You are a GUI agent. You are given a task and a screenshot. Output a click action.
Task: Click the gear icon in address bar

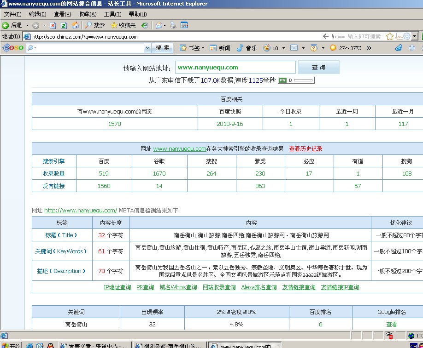click(x=407, y=36)
